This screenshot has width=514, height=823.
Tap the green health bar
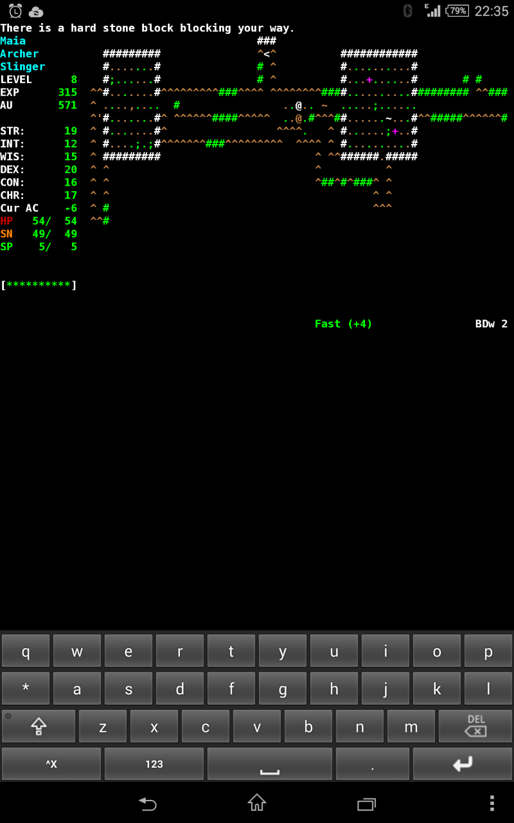(39, 285)
